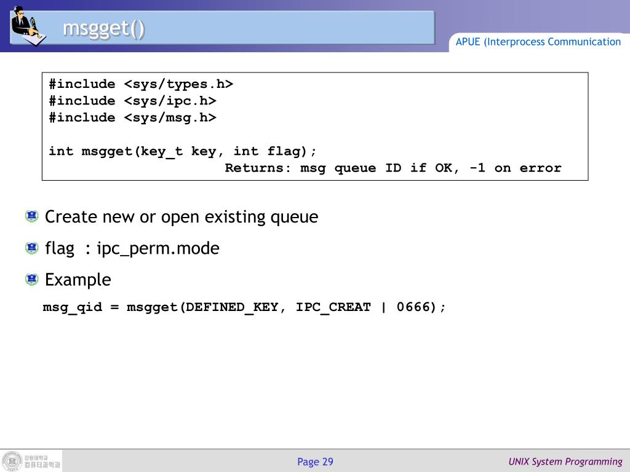Click the prototype "int msgget(key_t key, int flag);"
630x472 pixels.
click(x=183, y=151)
